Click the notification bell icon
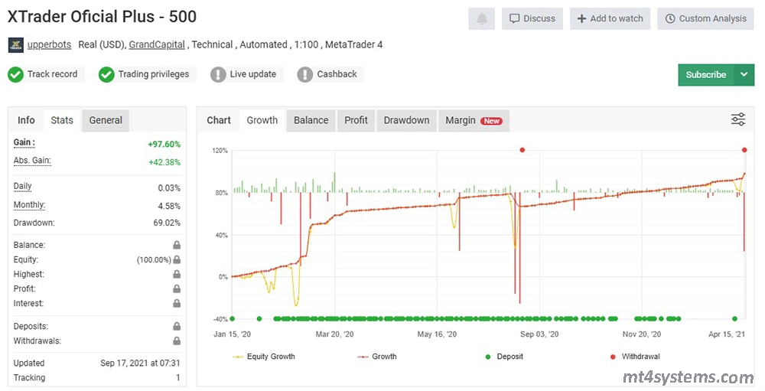 (481, 18)
